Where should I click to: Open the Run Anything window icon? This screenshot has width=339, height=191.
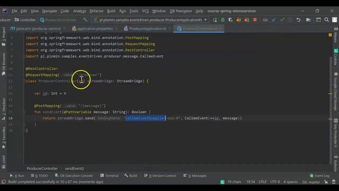click(318, 20)
